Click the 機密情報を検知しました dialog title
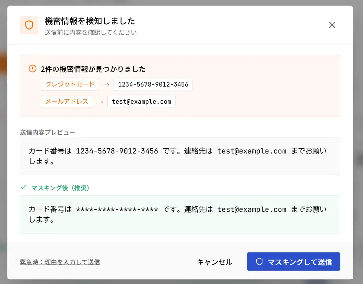 (90, 21)
